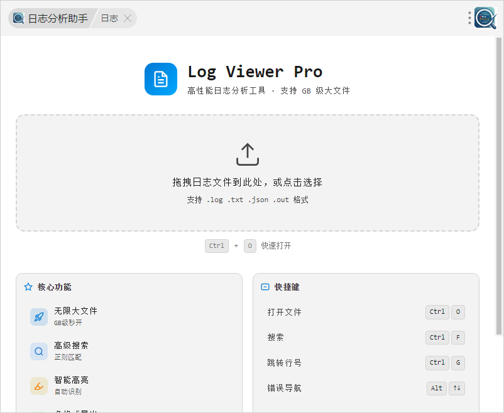
Task: Click the 错误导航 shortcut row label
Action: [x=285, y=388]
